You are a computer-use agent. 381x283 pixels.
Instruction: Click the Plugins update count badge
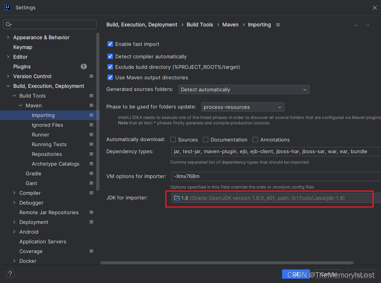click(83, 66)
